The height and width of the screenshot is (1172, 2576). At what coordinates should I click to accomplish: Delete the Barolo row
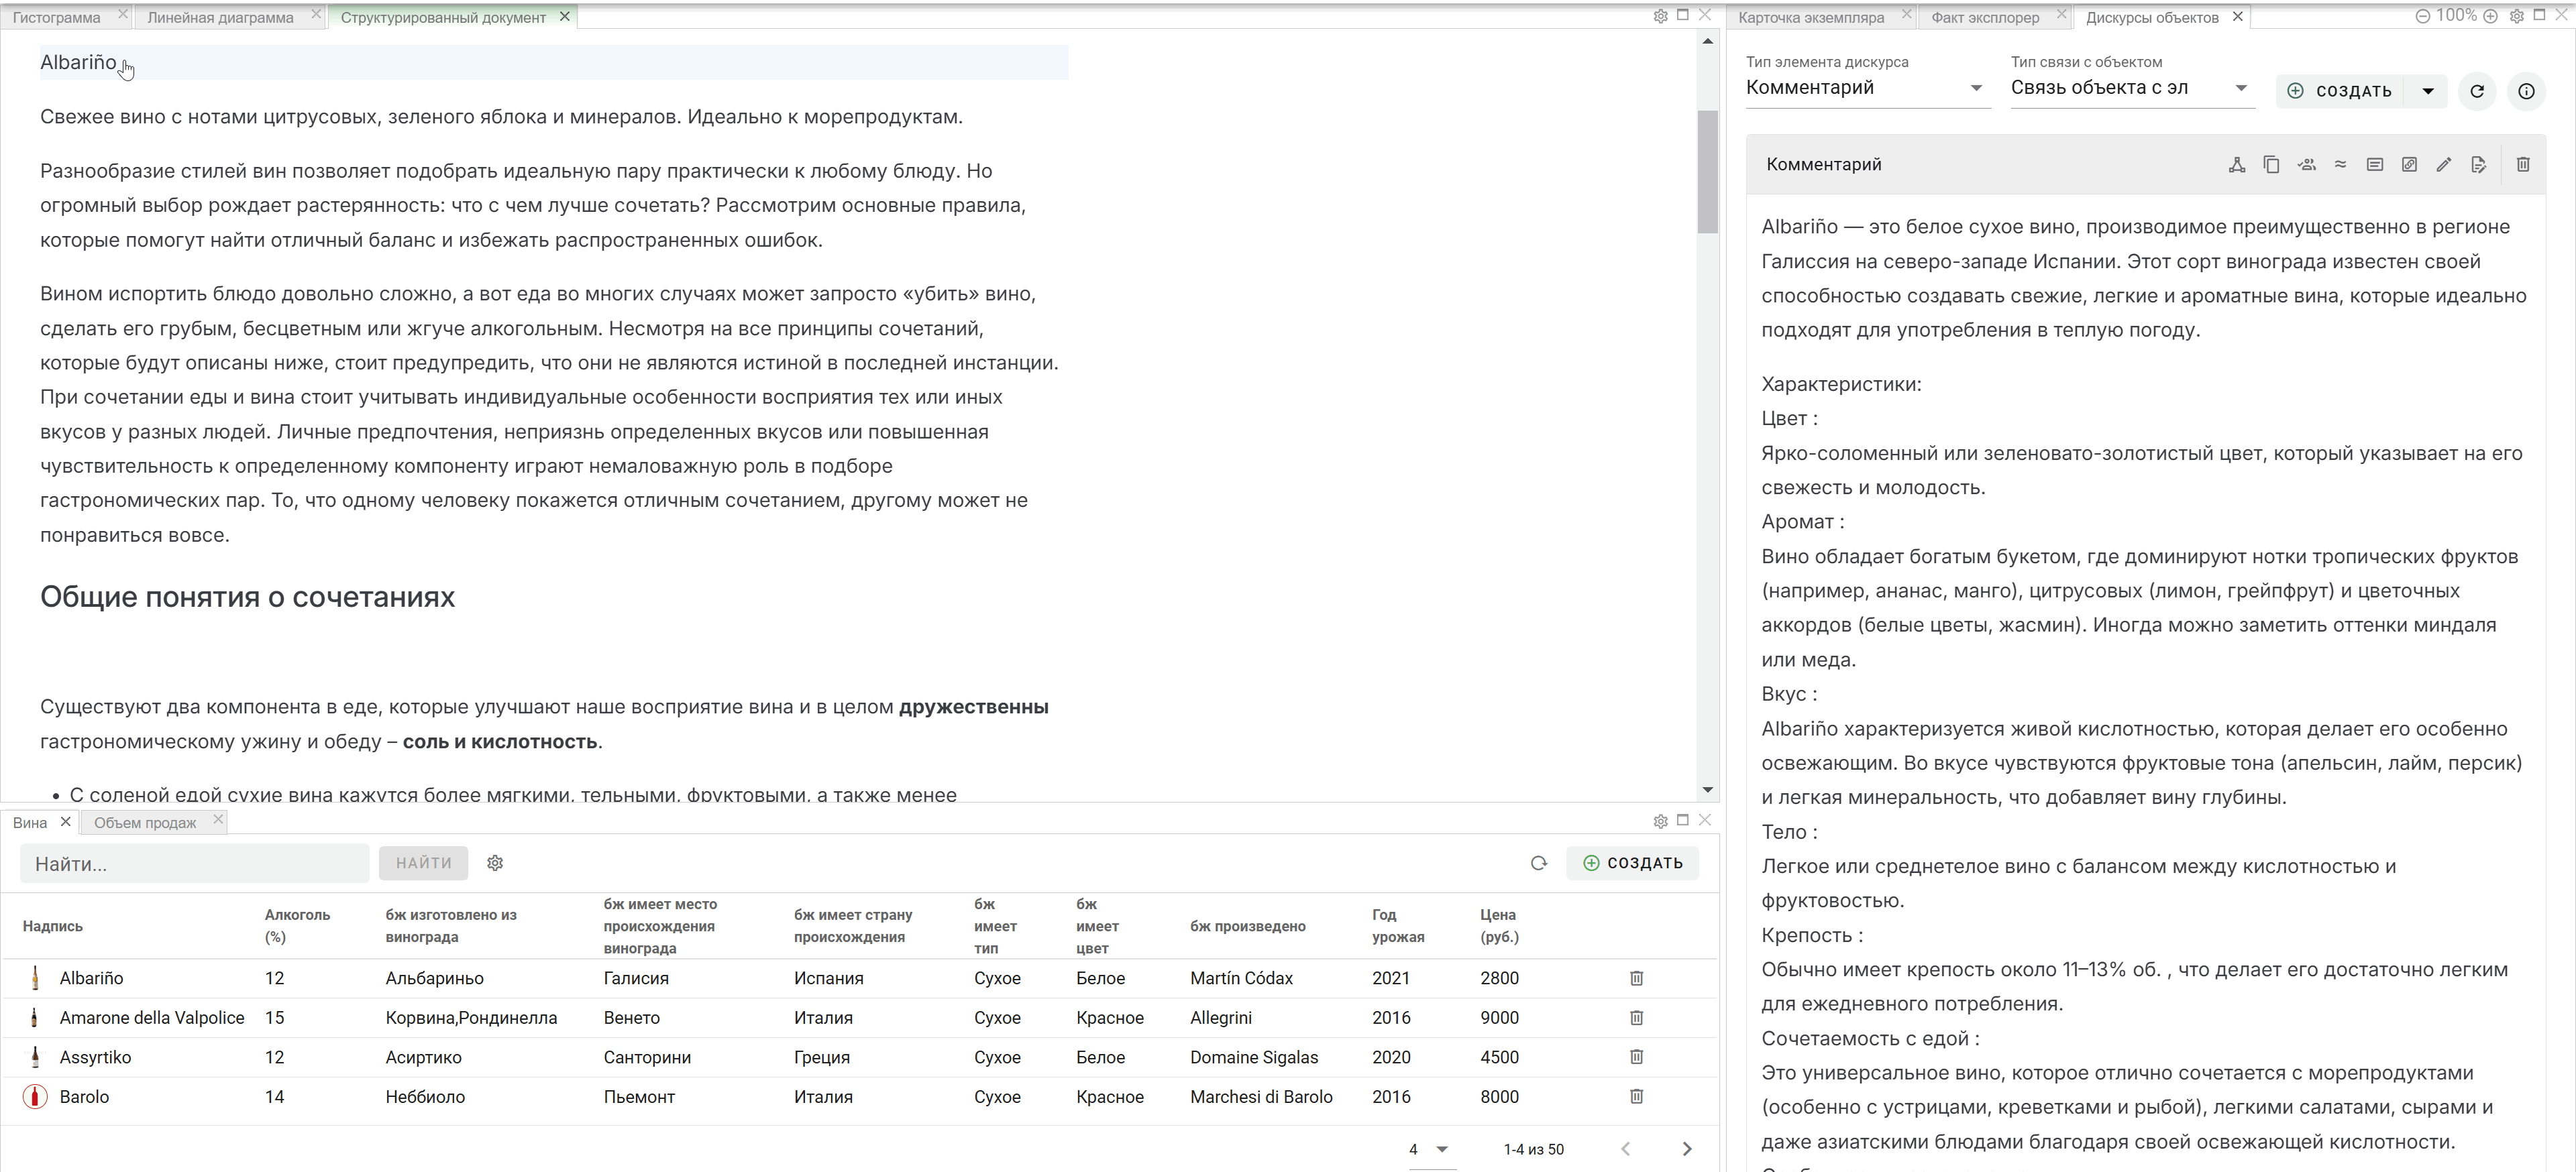[1637, 1096]
